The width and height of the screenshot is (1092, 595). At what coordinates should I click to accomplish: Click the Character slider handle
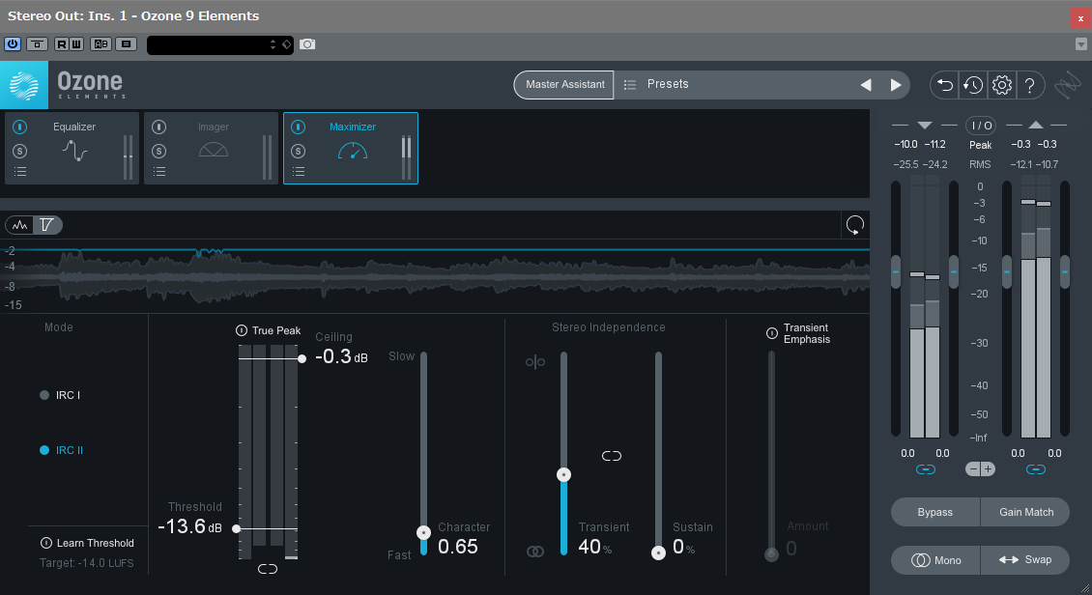click(x=423, y=532)
